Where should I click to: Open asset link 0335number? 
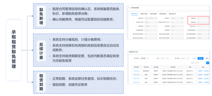click(x=137, y=71)
